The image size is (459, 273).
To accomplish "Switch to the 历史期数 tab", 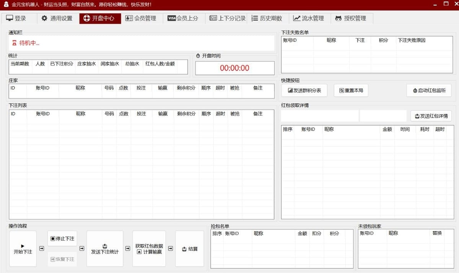I will pyautogui.click(x=267, y=18).
